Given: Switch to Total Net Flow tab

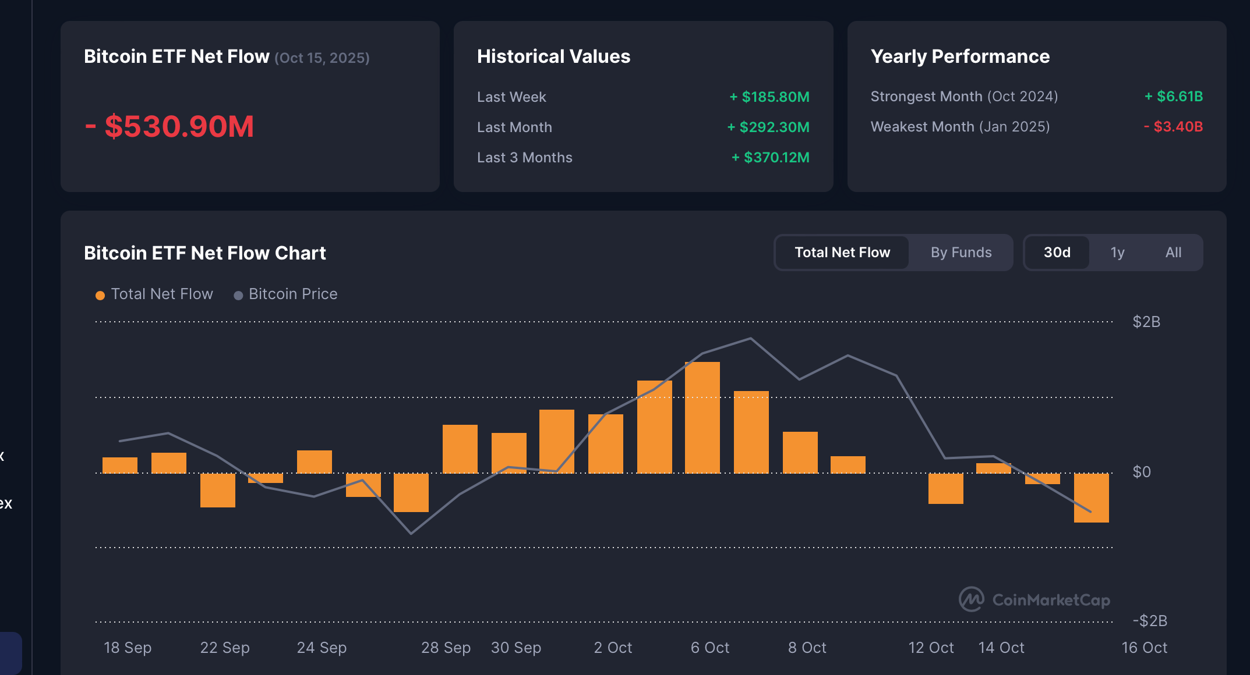Looking at the screenshot, I should coord(842,253).
